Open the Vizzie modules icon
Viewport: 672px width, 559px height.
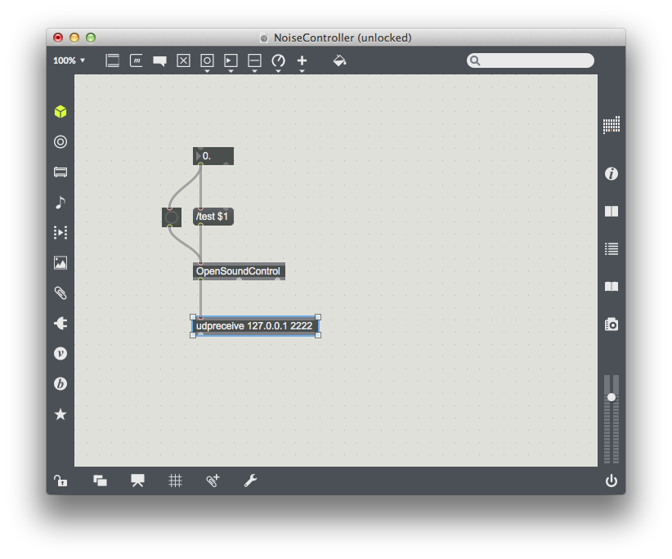click(60, 353)
